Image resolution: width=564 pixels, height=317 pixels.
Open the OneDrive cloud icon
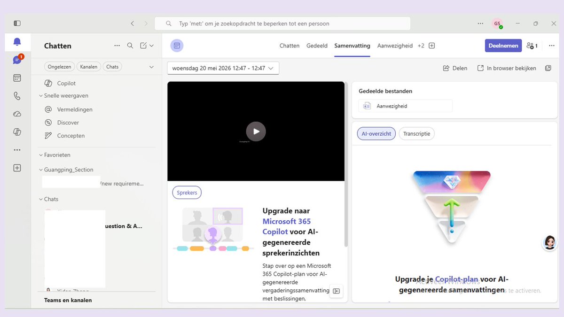click(17, 114)
